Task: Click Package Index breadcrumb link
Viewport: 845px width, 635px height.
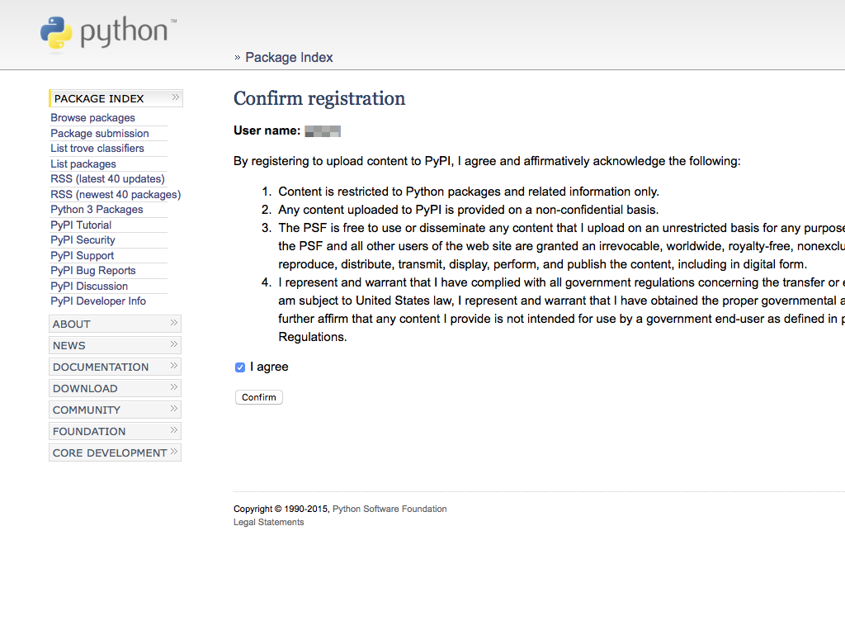Action: [x=289, y=58]
